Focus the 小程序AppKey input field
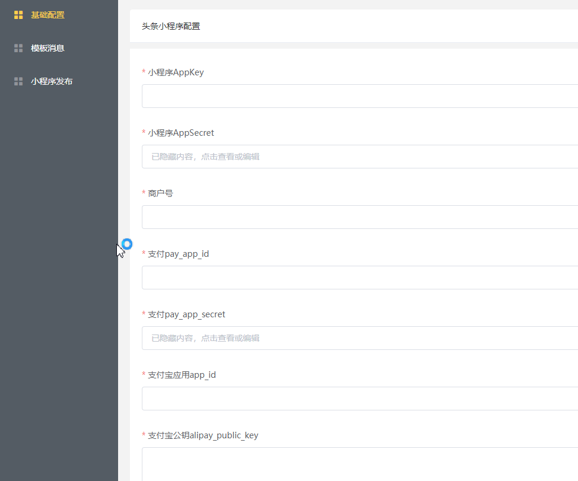 [360, 96]
